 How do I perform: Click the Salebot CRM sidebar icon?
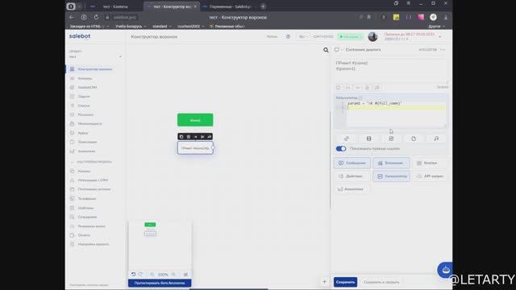[72, 88]
